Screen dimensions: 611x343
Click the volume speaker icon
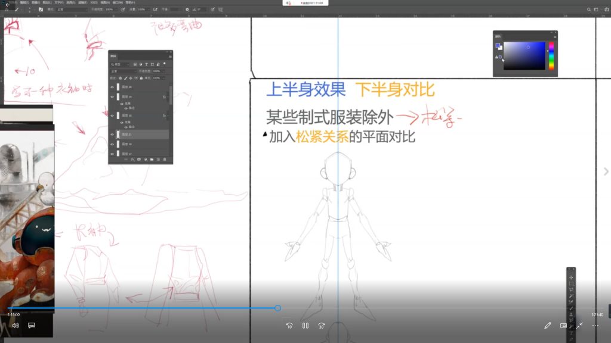tap(16, 326)
